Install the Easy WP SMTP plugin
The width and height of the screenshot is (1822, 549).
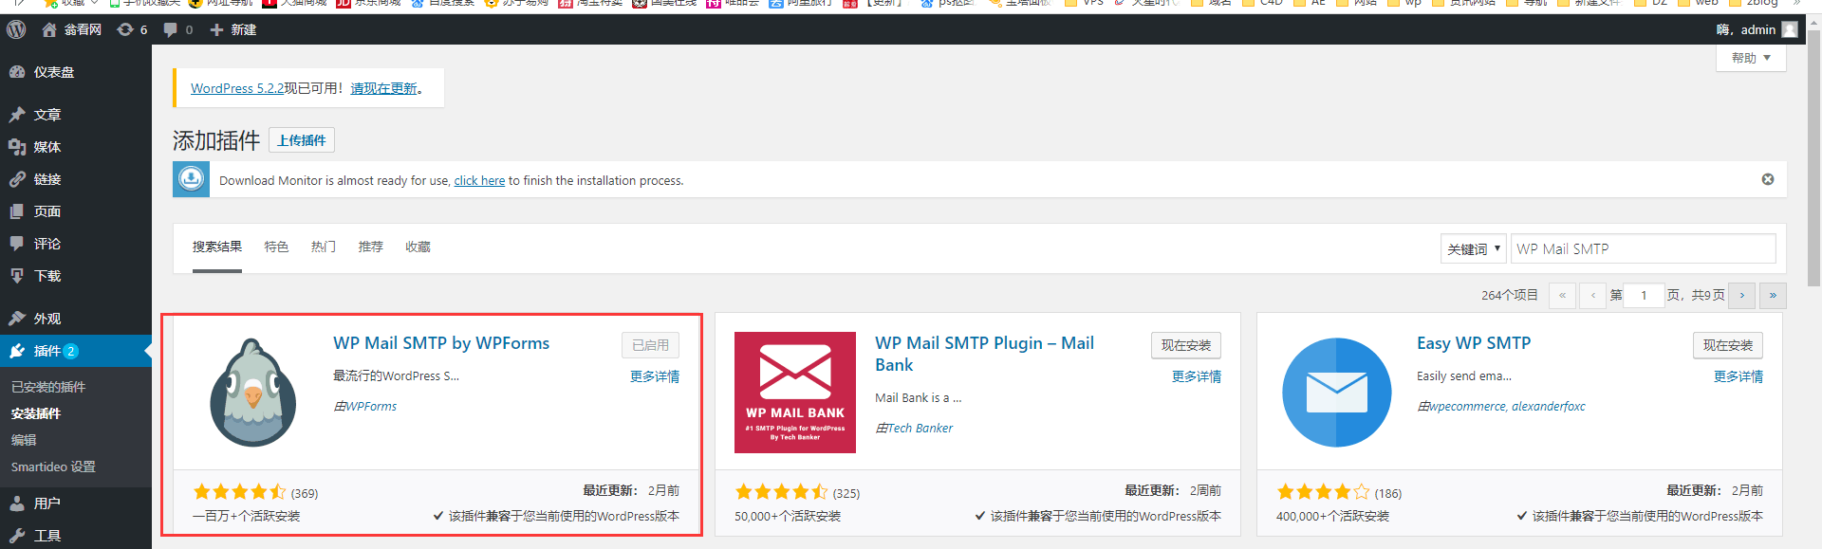pyautogui.click(x=1728, y=345)
